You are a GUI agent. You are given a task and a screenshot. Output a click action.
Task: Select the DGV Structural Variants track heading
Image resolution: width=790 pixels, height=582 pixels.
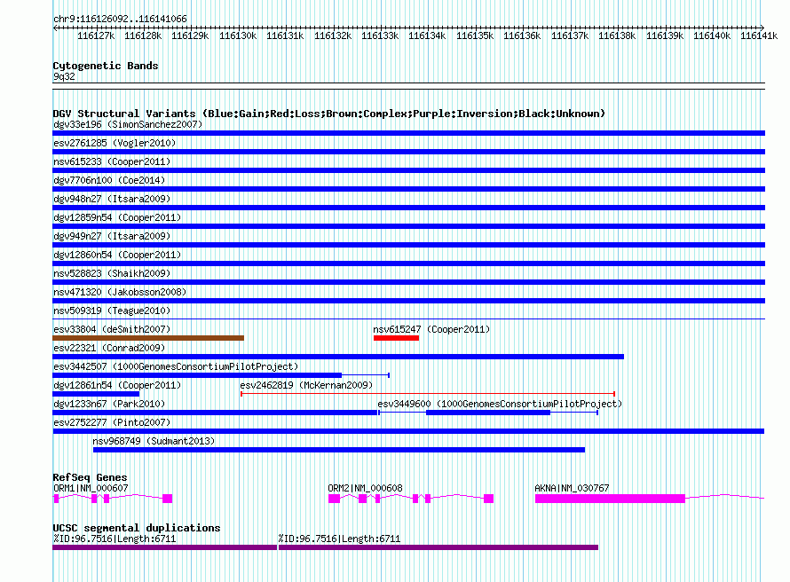(329, 114)
